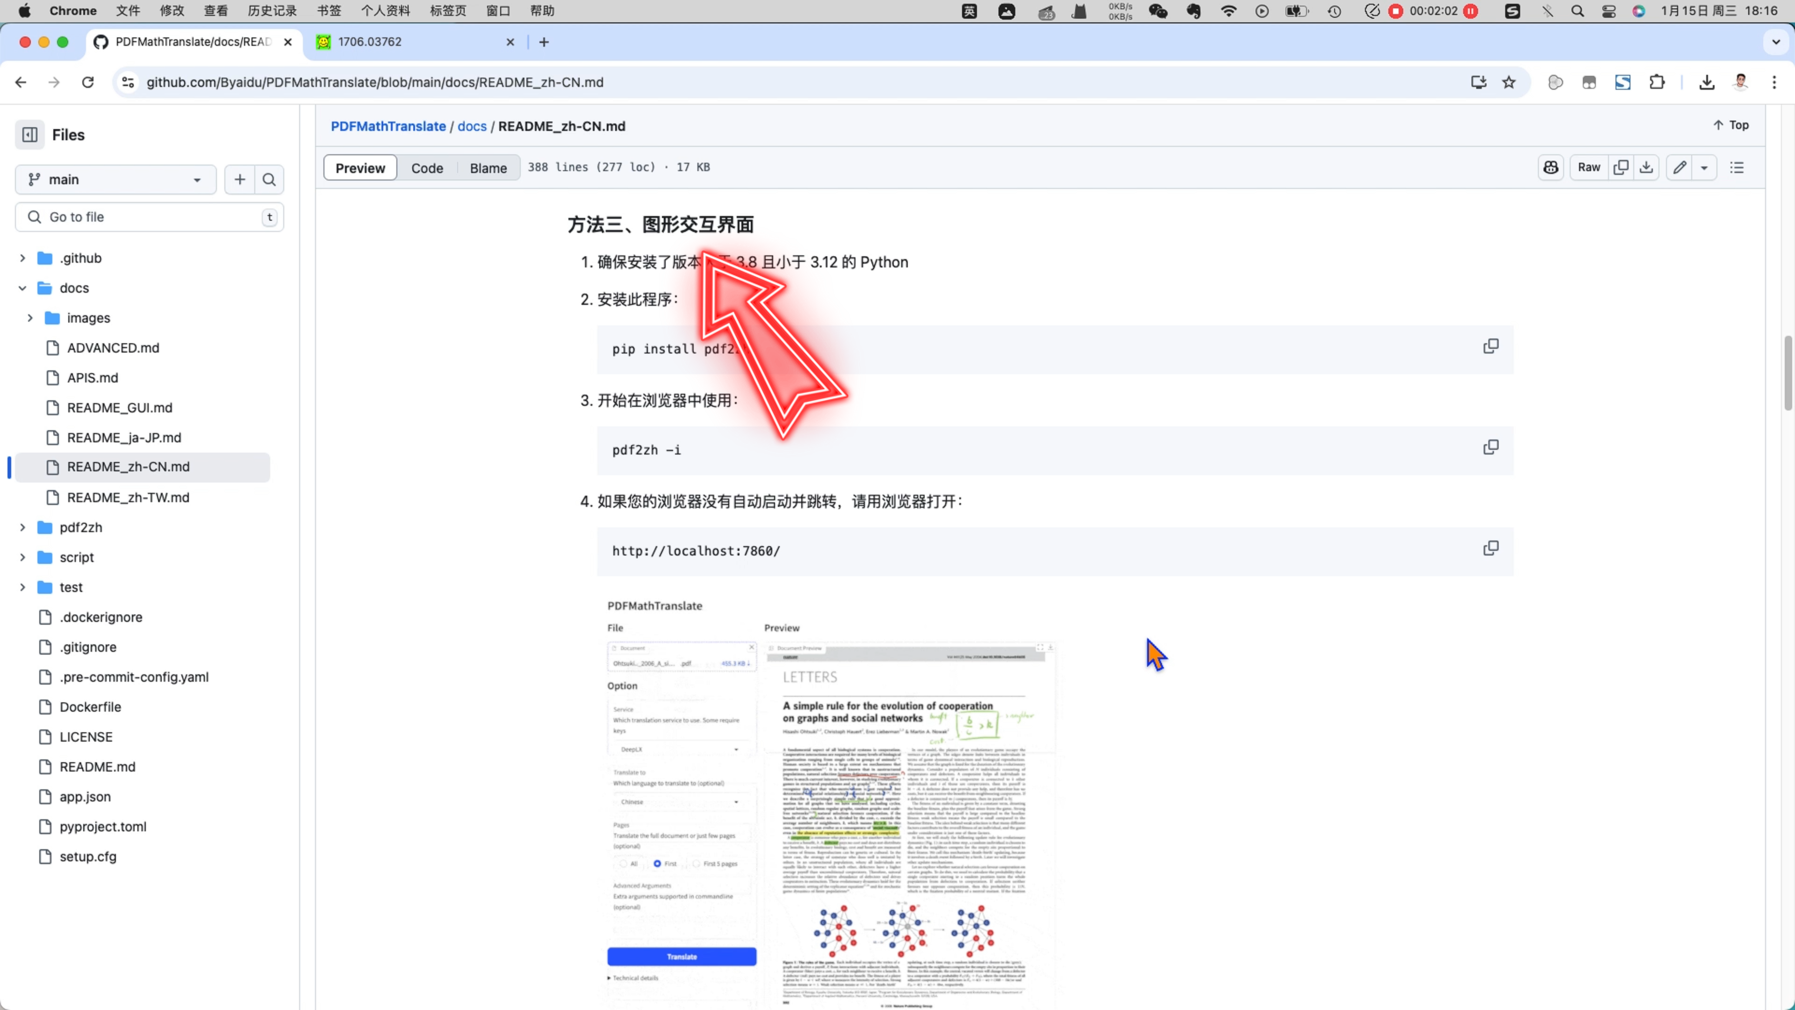
Task: Copy raw file contents icon
Action: click(1621, 167)
